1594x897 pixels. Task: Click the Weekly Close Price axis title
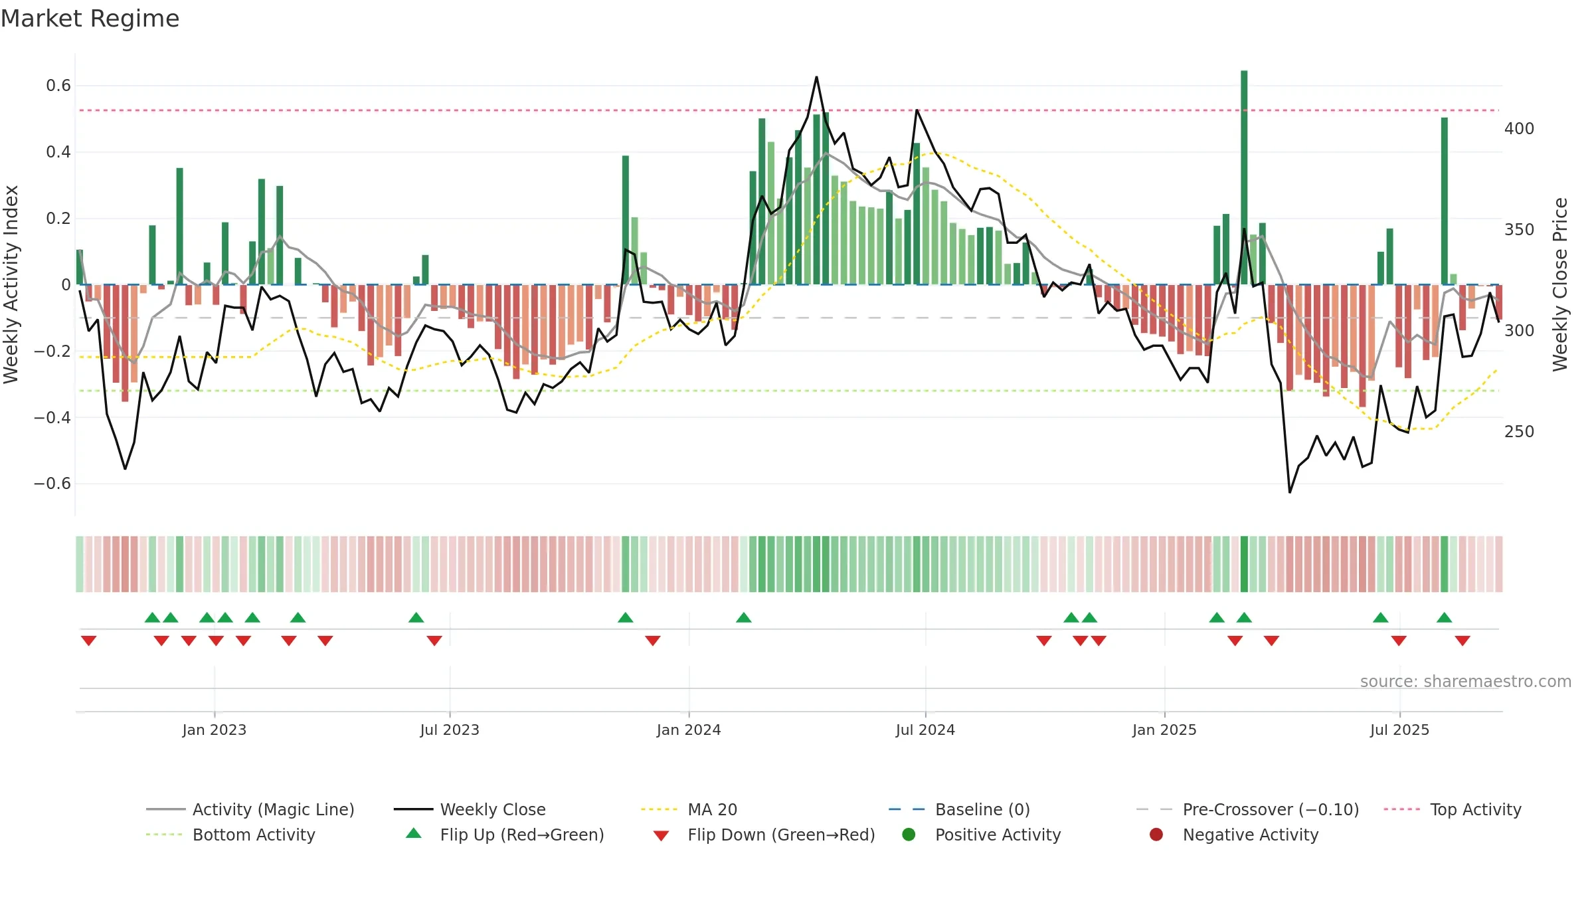click(x=1559, y=284)
